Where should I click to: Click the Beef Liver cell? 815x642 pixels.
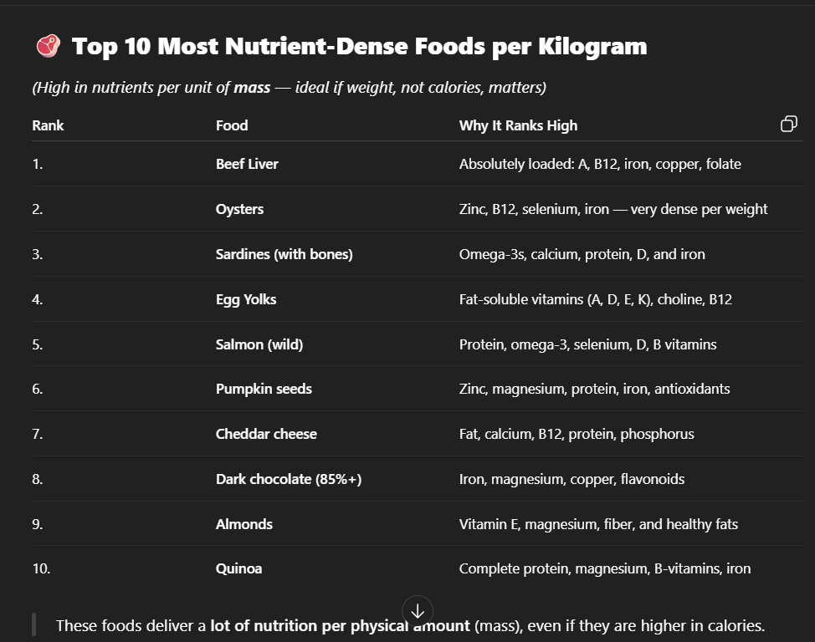pos(247,164)
